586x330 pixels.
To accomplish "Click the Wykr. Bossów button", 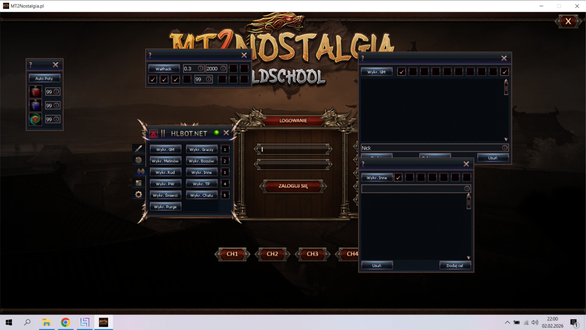I will [201, 161].
